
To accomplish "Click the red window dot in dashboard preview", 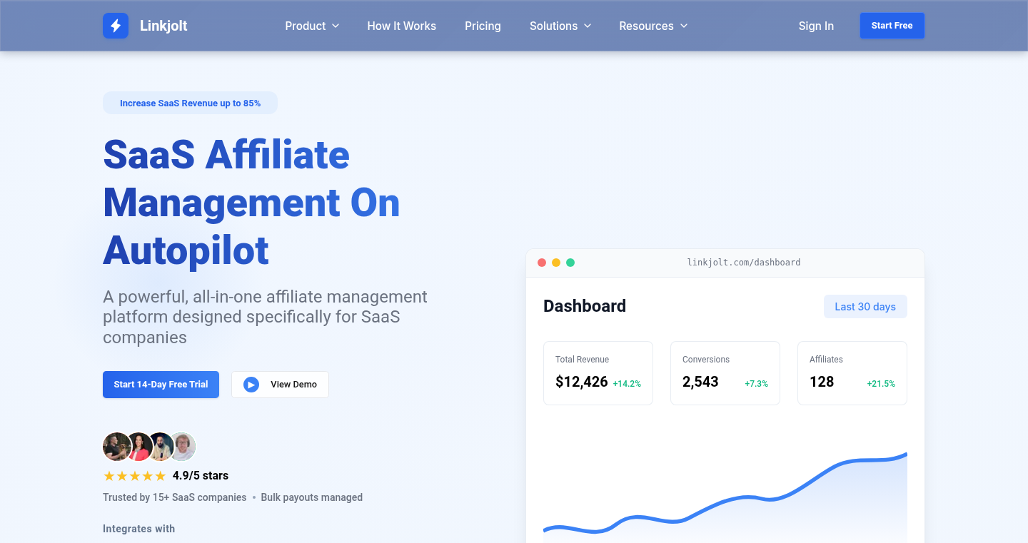I will (542, 263).
